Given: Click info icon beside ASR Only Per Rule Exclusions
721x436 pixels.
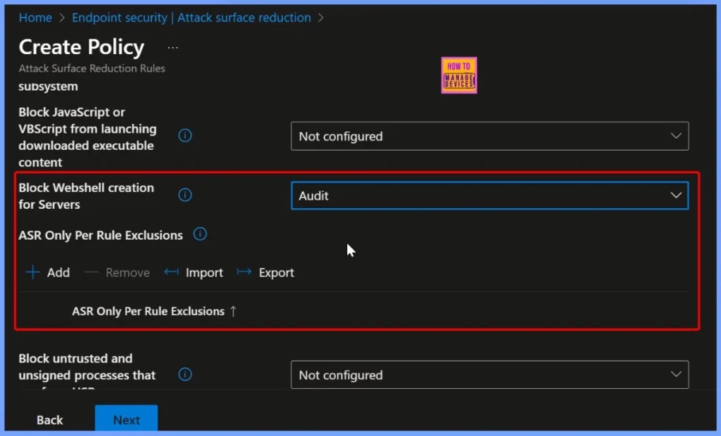Looking at the screenshot, I should coord(200,234).
